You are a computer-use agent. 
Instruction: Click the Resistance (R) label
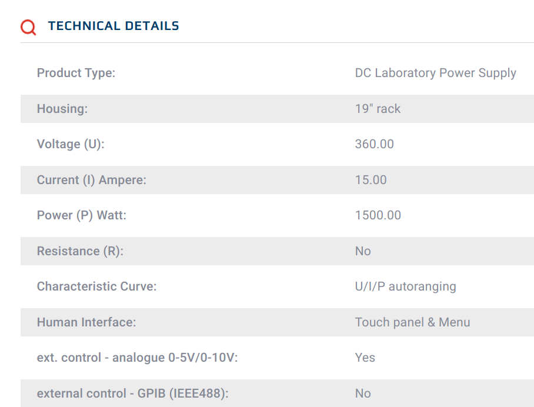click(x=80, y=251)
